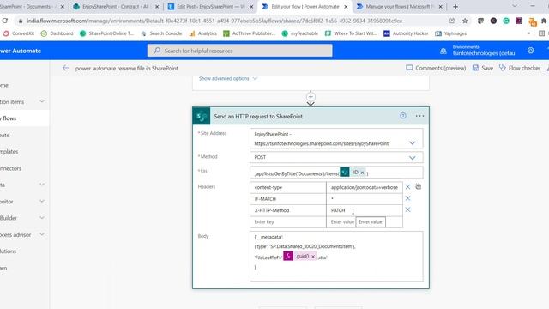Click the SharePoint connector icon in action header
Screen dimensions: 549x309
202,116
